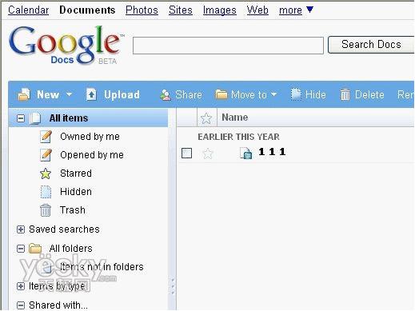Click the Upload page icon
The height and width of the screenshot is (311, 415).
click(91, 94)
